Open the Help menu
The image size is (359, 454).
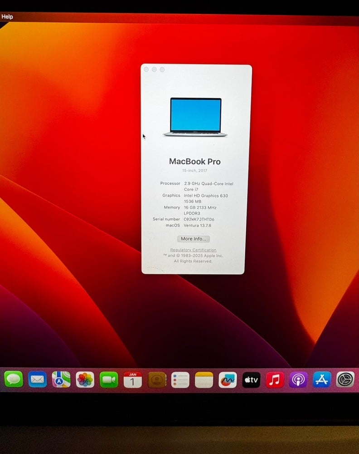point(7,16)
